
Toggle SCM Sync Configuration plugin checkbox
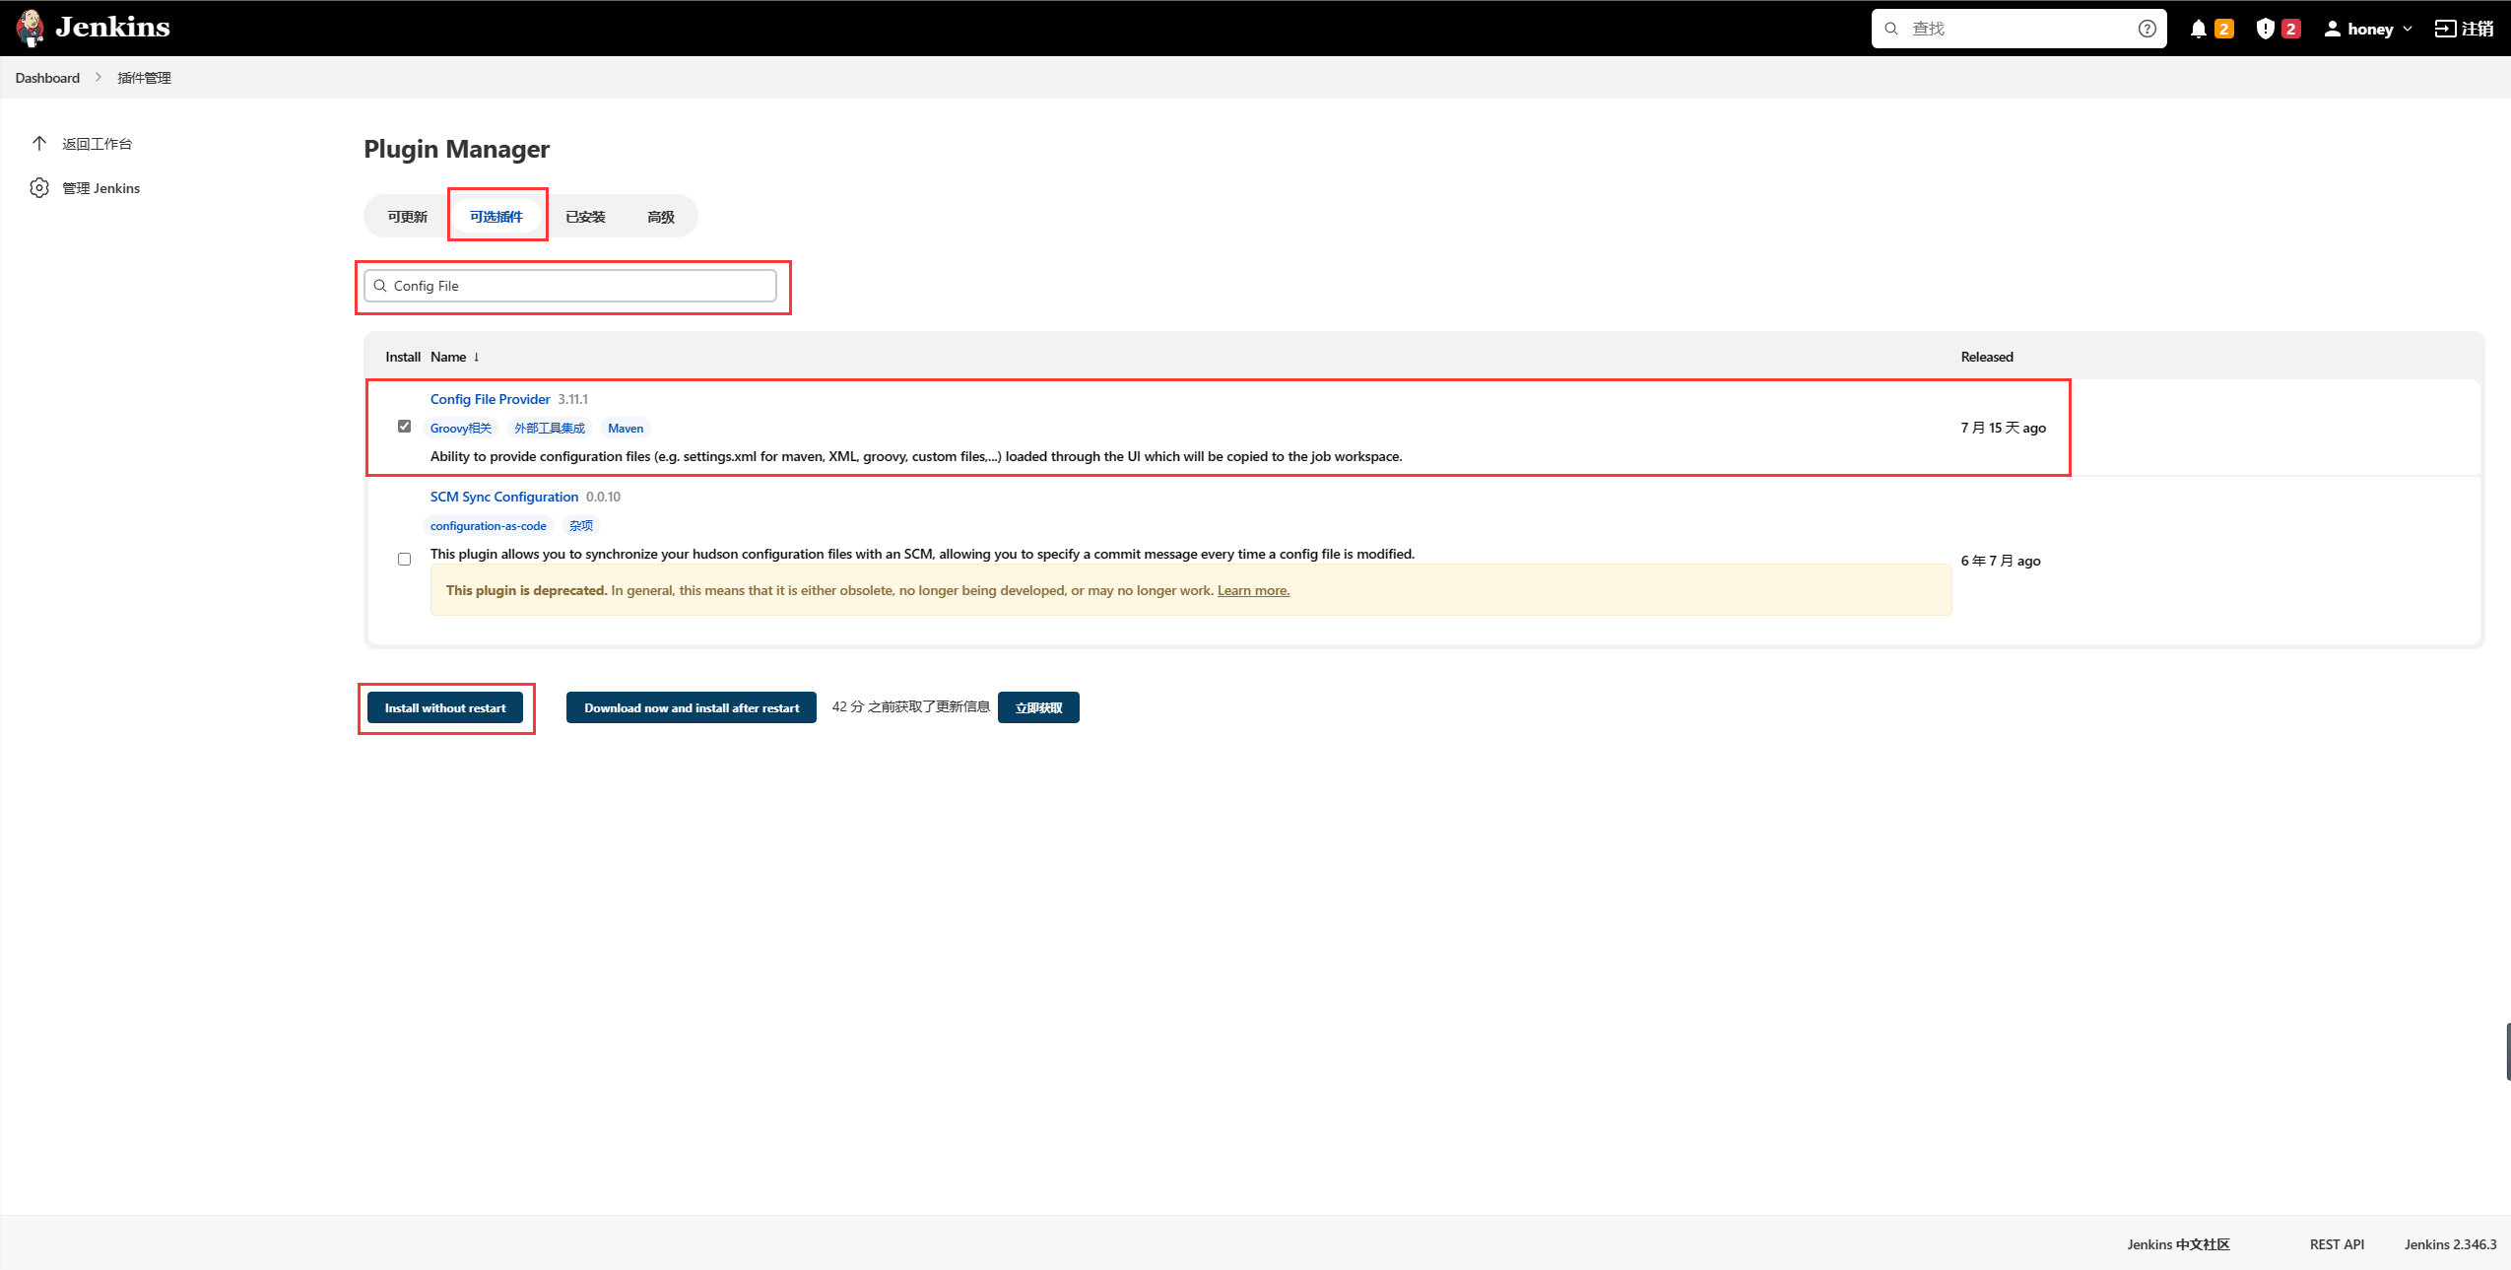point(405,559)
